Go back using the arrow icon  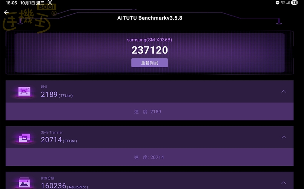[x=6, y=12]
